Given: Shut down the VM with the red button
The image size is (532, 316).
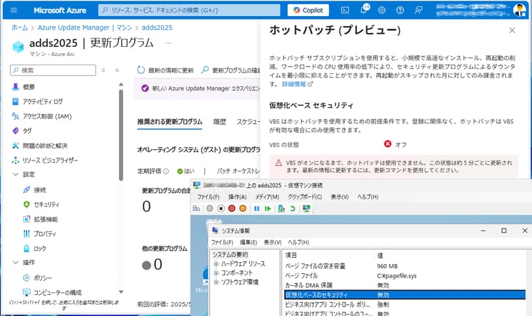Looking at the screenshot, I should click(232, 208).
